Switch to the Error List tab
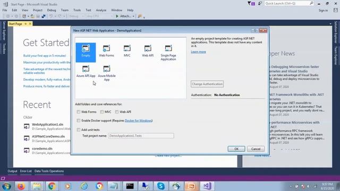 point(26,171)
